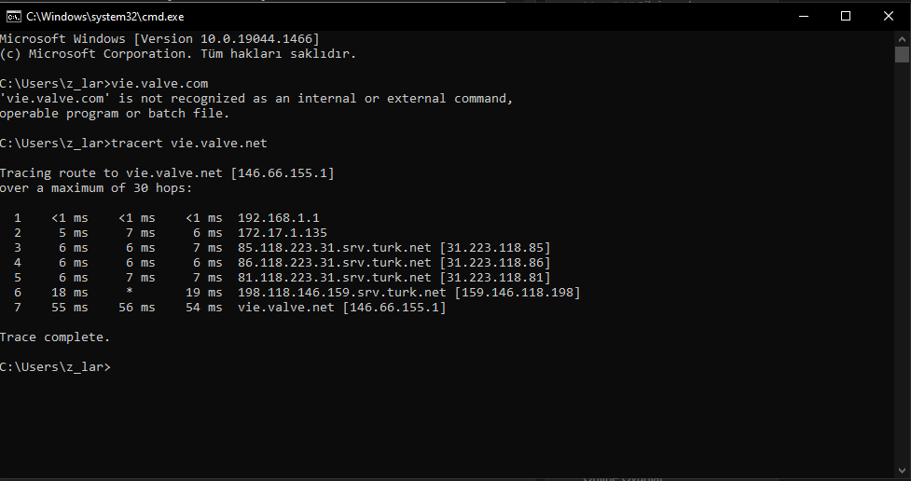Click the [31.223.118.85] address in hop 3

[x=495, y=248]
